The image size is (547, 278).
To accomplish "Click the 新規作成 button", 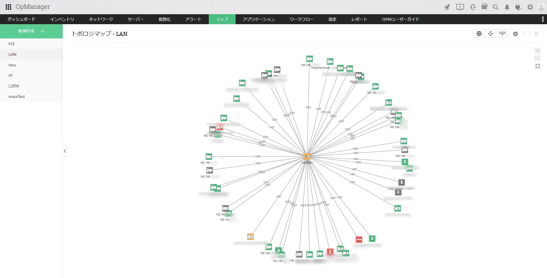I will [x=31, y=31].
